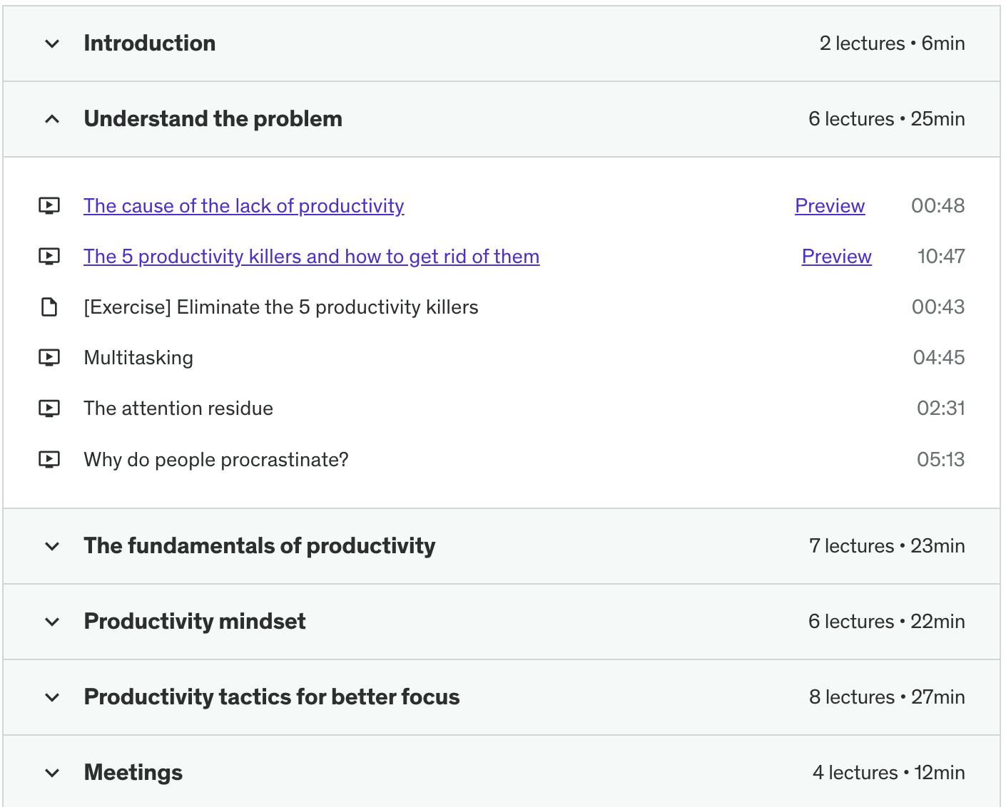Select the 'Understand the problem' section header
This screenshot has height=807, width=1006.
(x=502, y=119)
